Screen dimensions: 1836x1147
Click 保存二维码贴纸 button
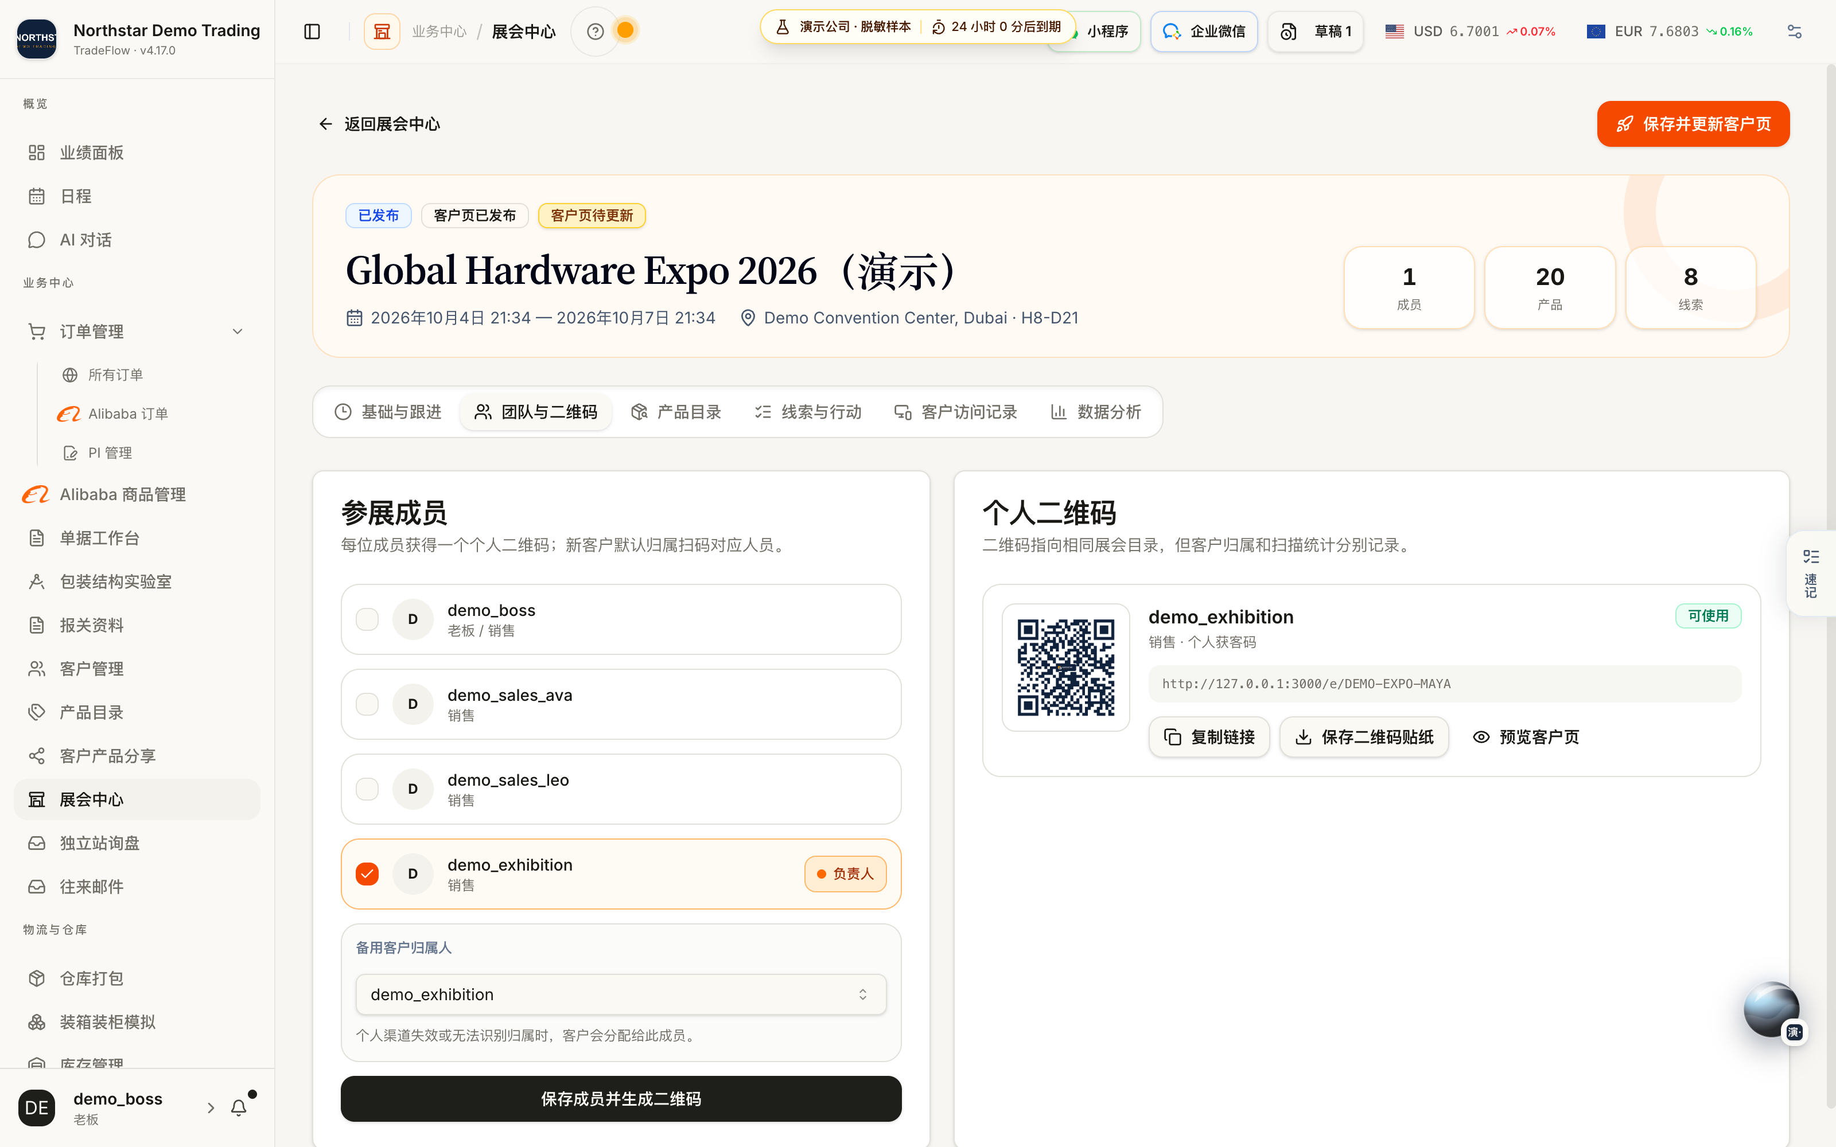click(1364, 736)
